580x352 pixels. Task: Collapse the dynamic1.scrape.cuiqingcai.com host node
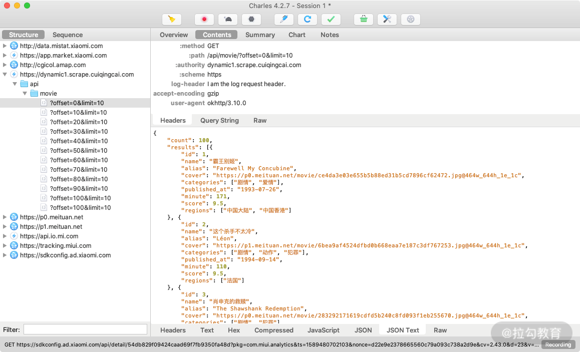click(5, 75)
